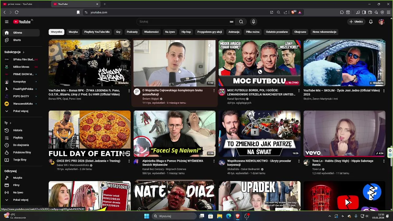Open YouTube notifications bell
The image size is (393, 221).
tap(371, 22)
